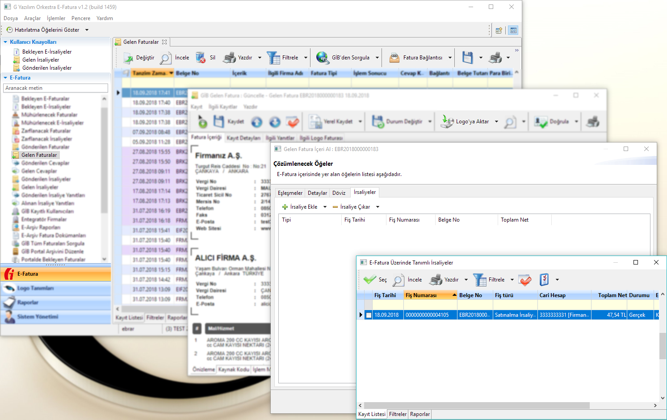
Task: Switch to Raporlar tab in İrsaliyeler dialog
Action: point(420,414)
